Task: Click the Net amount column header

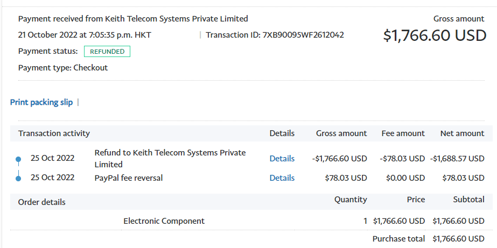Action: click(462, 133)
